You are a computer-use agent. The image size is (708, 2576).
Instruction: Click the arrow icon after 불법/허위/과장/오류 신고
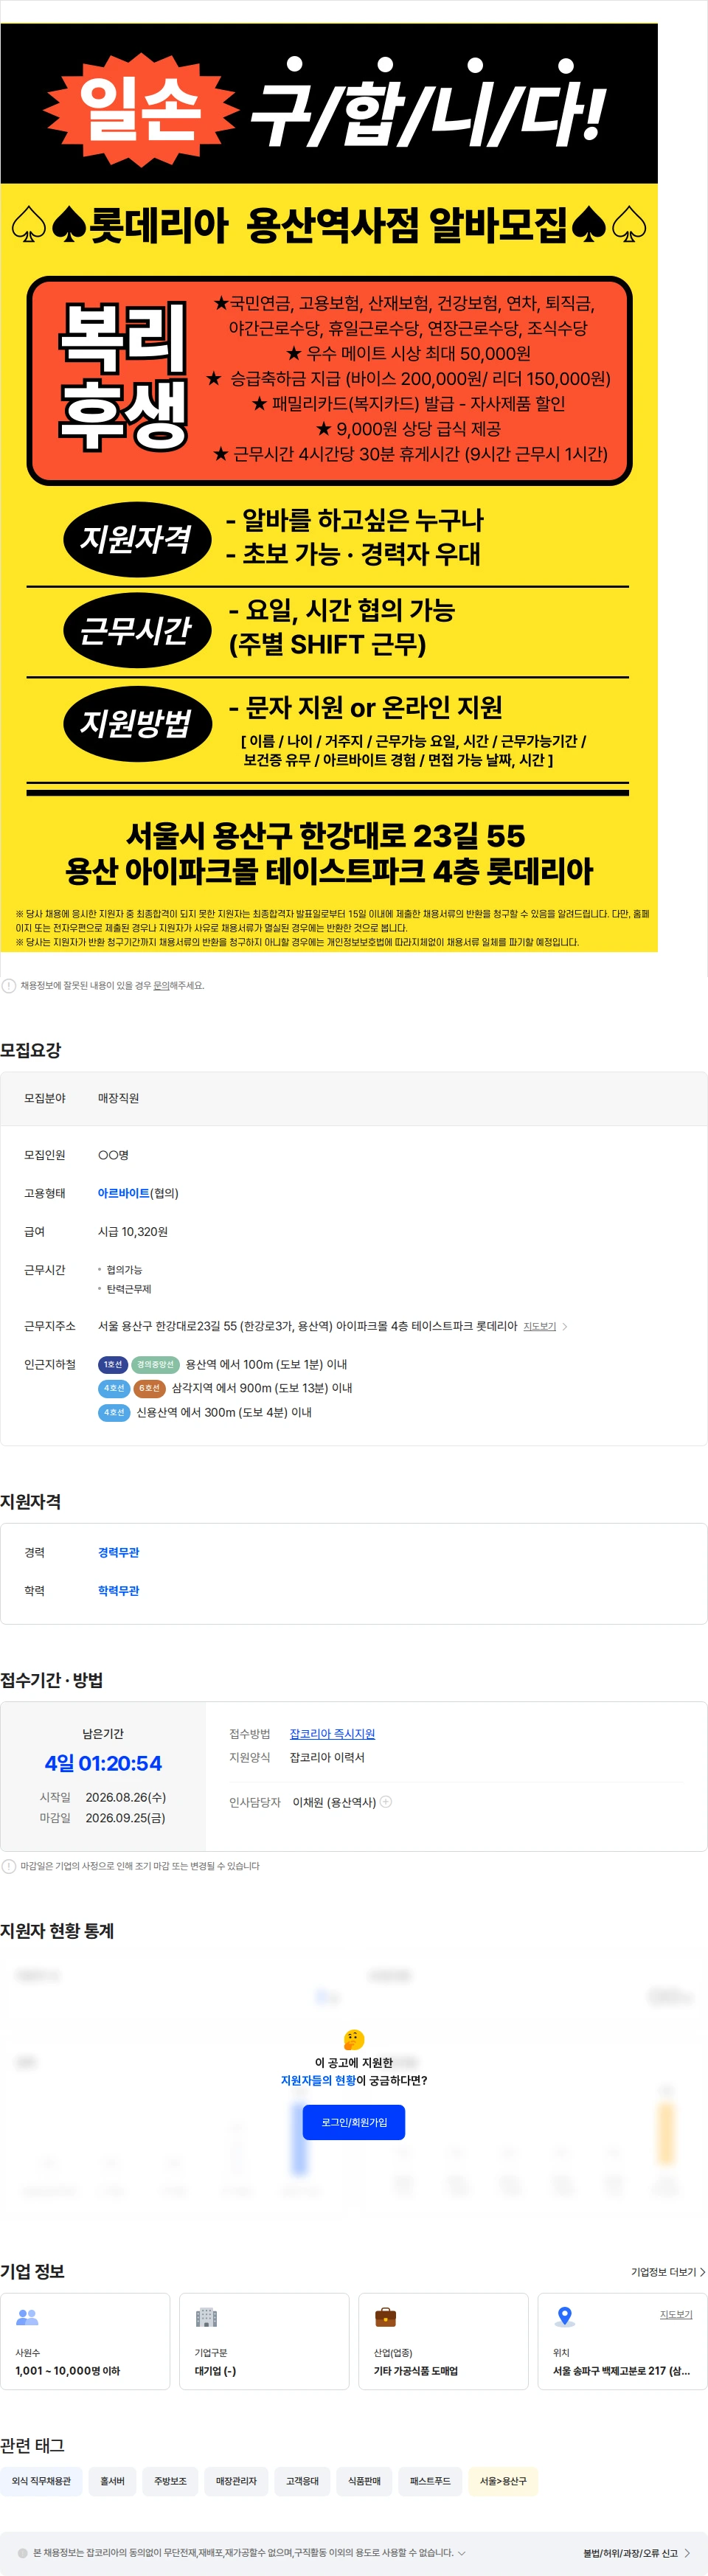pos(687,2552)
